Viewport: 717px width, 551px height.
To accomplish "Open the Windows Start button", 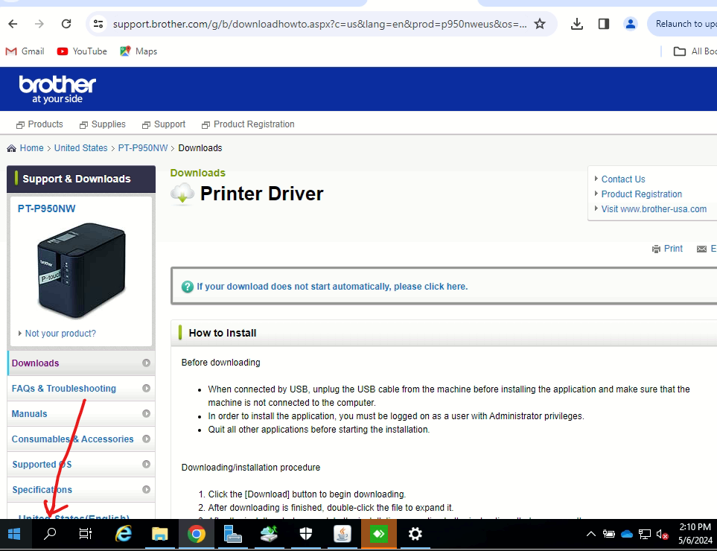I will [x=14, y=534].
